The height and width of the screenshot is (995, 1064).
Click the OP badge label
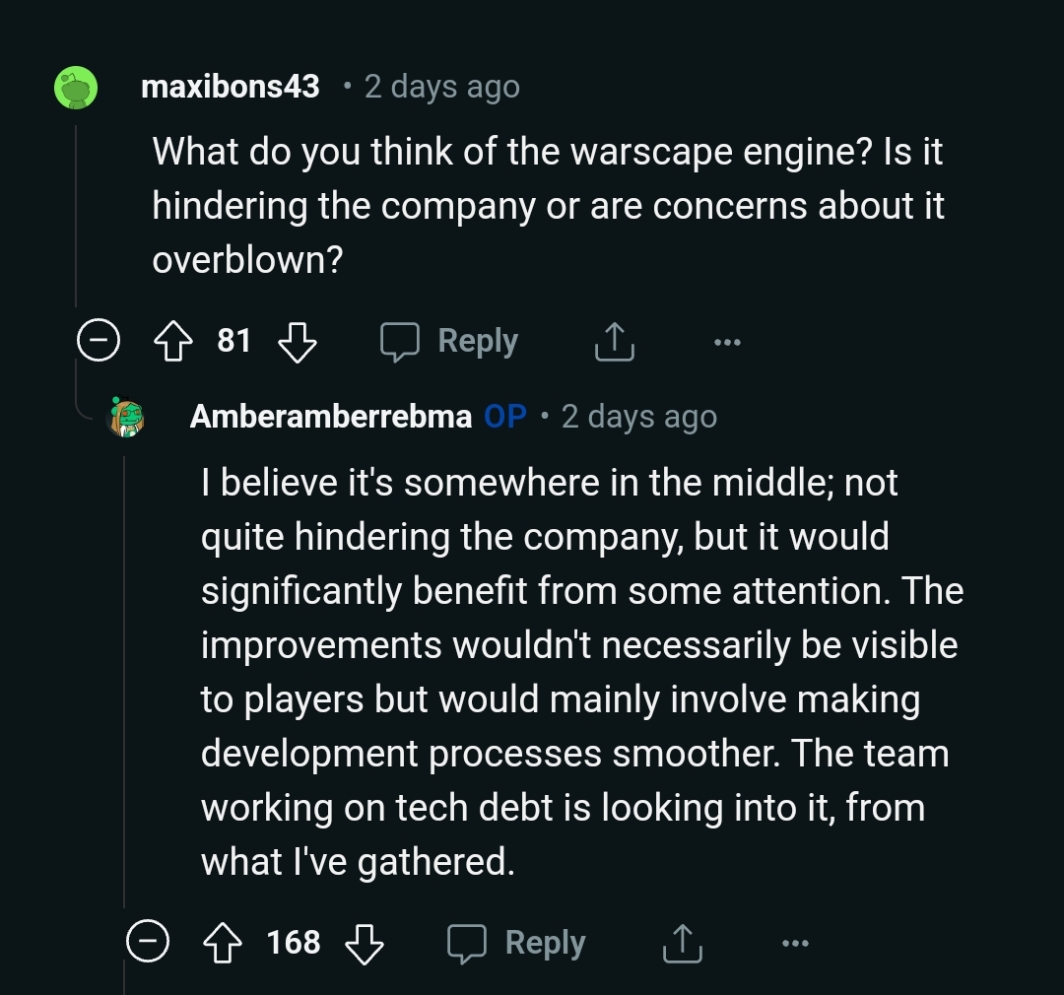pyautogui.click(x=504, y=416)
